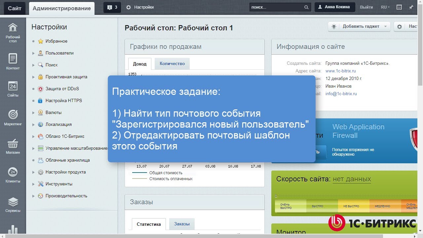Select the Доход chart tab
Screen dimensions: 423x238
coord(140,64)
